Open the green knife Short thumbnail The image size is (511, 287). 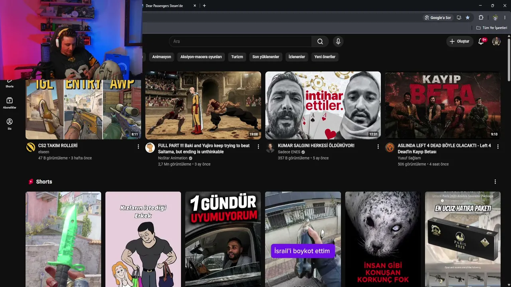point(63,239)
